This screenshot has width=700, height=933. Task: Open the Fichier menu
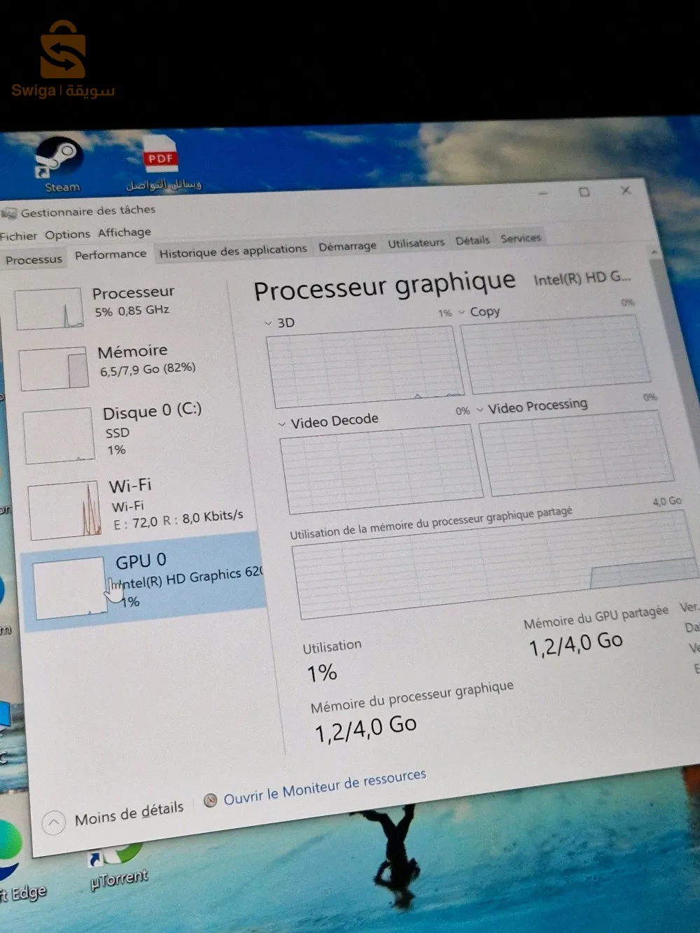click(19, 236)
